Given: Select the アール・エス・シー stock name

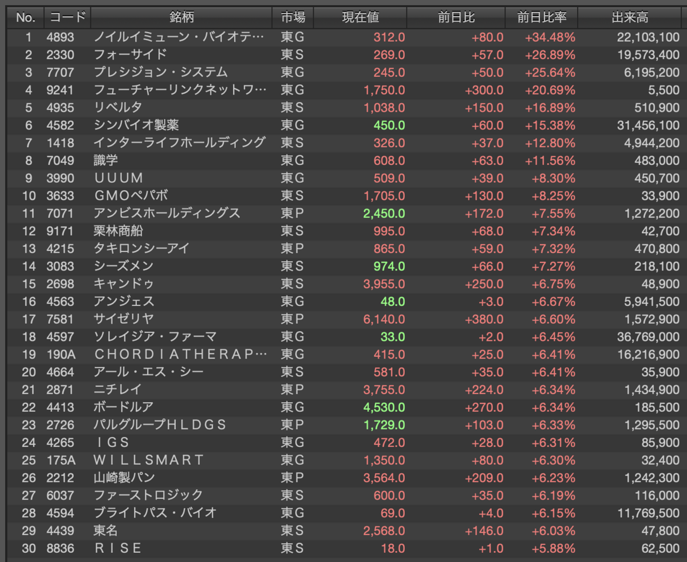Looking at the screenshot, I should (149, 372).
